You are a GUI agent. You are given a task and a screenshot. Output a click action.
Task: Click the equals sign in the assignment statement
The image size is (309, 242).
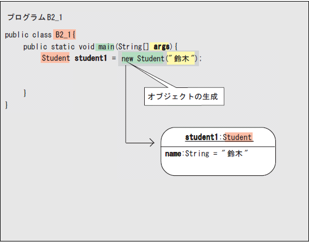(x=114, y=58)
